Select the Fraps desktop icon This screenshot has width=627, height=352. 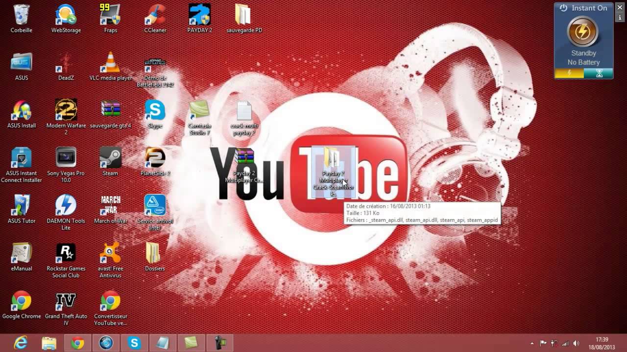pos(110,19)
